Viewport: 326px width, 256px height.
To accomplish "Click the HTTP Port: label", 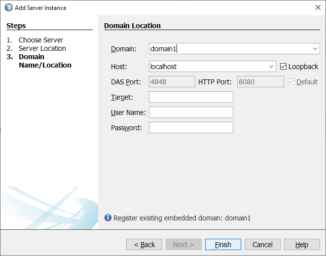I will [215, 82].
